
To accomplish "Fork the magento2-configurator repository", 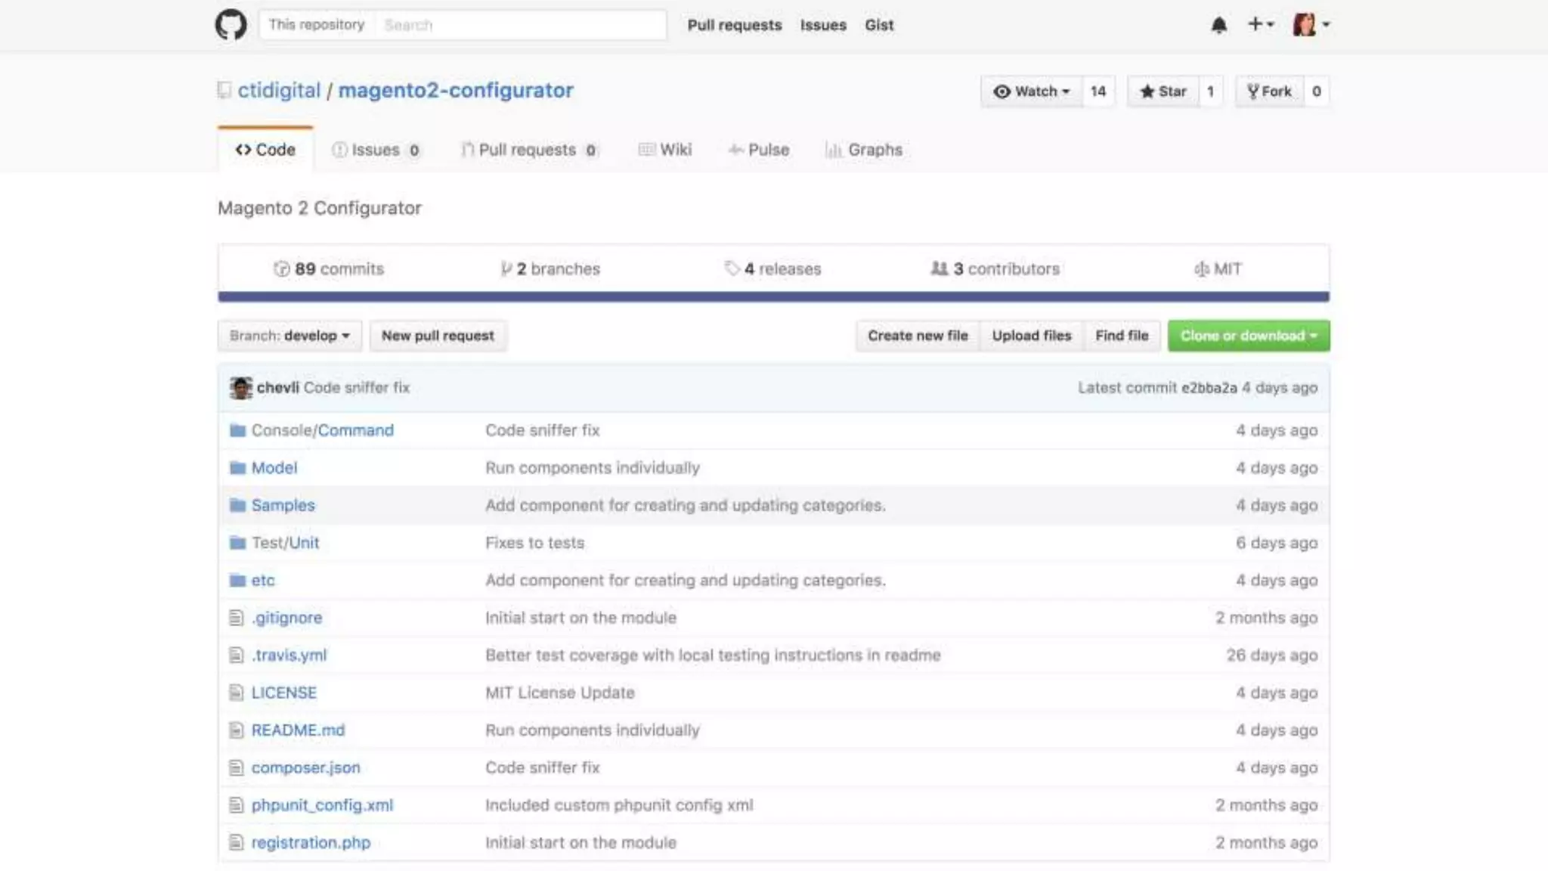I will click(1269, 91).
